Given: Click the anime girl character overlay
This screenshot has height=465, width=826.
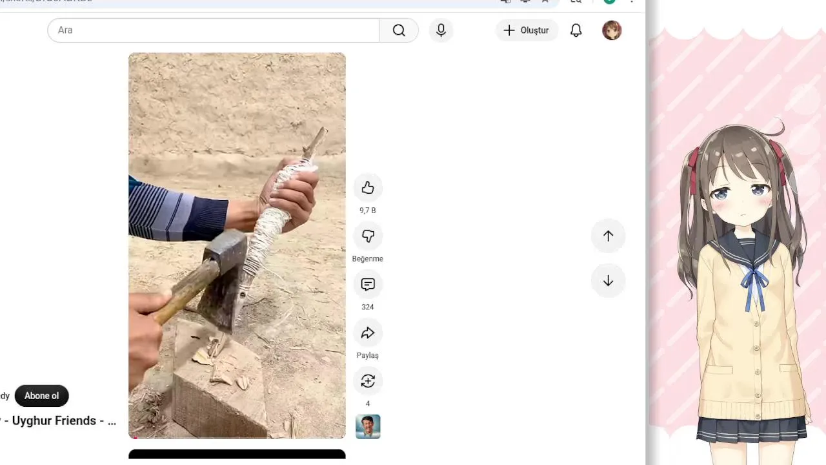Looking at the screenshot, I should click(742, 284).
